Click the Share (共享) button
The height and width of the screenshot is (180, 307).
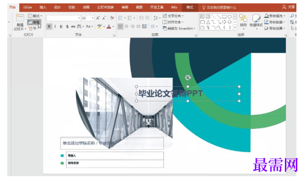(x=288, y=7)
